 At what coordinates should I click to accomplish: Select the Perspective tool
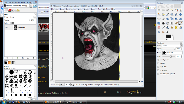pos(180,19)
